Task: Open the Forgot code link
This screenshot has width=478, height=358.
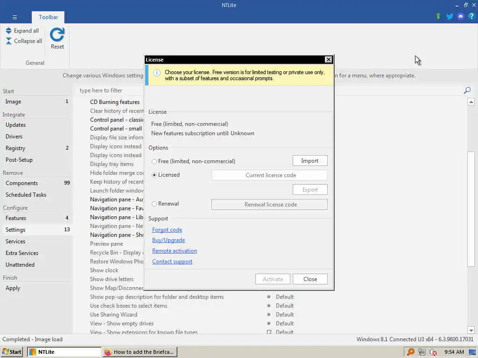Action: (167, 230)
